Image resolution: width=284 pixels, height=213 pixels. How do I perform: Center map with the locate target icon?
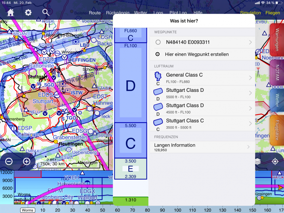pyautogui.click(x=275, y=162)
